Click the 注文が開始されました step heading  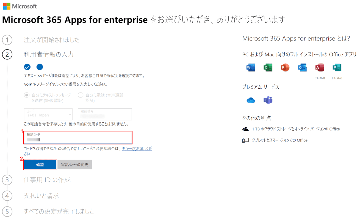click(x=51, y=40)
